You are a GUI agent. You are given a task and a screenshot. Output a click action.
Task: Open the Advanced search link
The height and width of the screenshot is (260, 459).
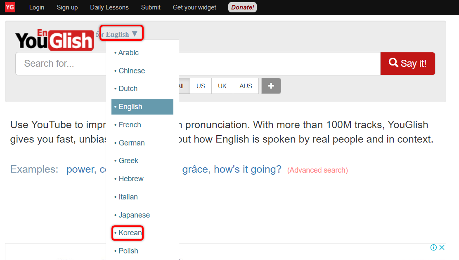317,170
